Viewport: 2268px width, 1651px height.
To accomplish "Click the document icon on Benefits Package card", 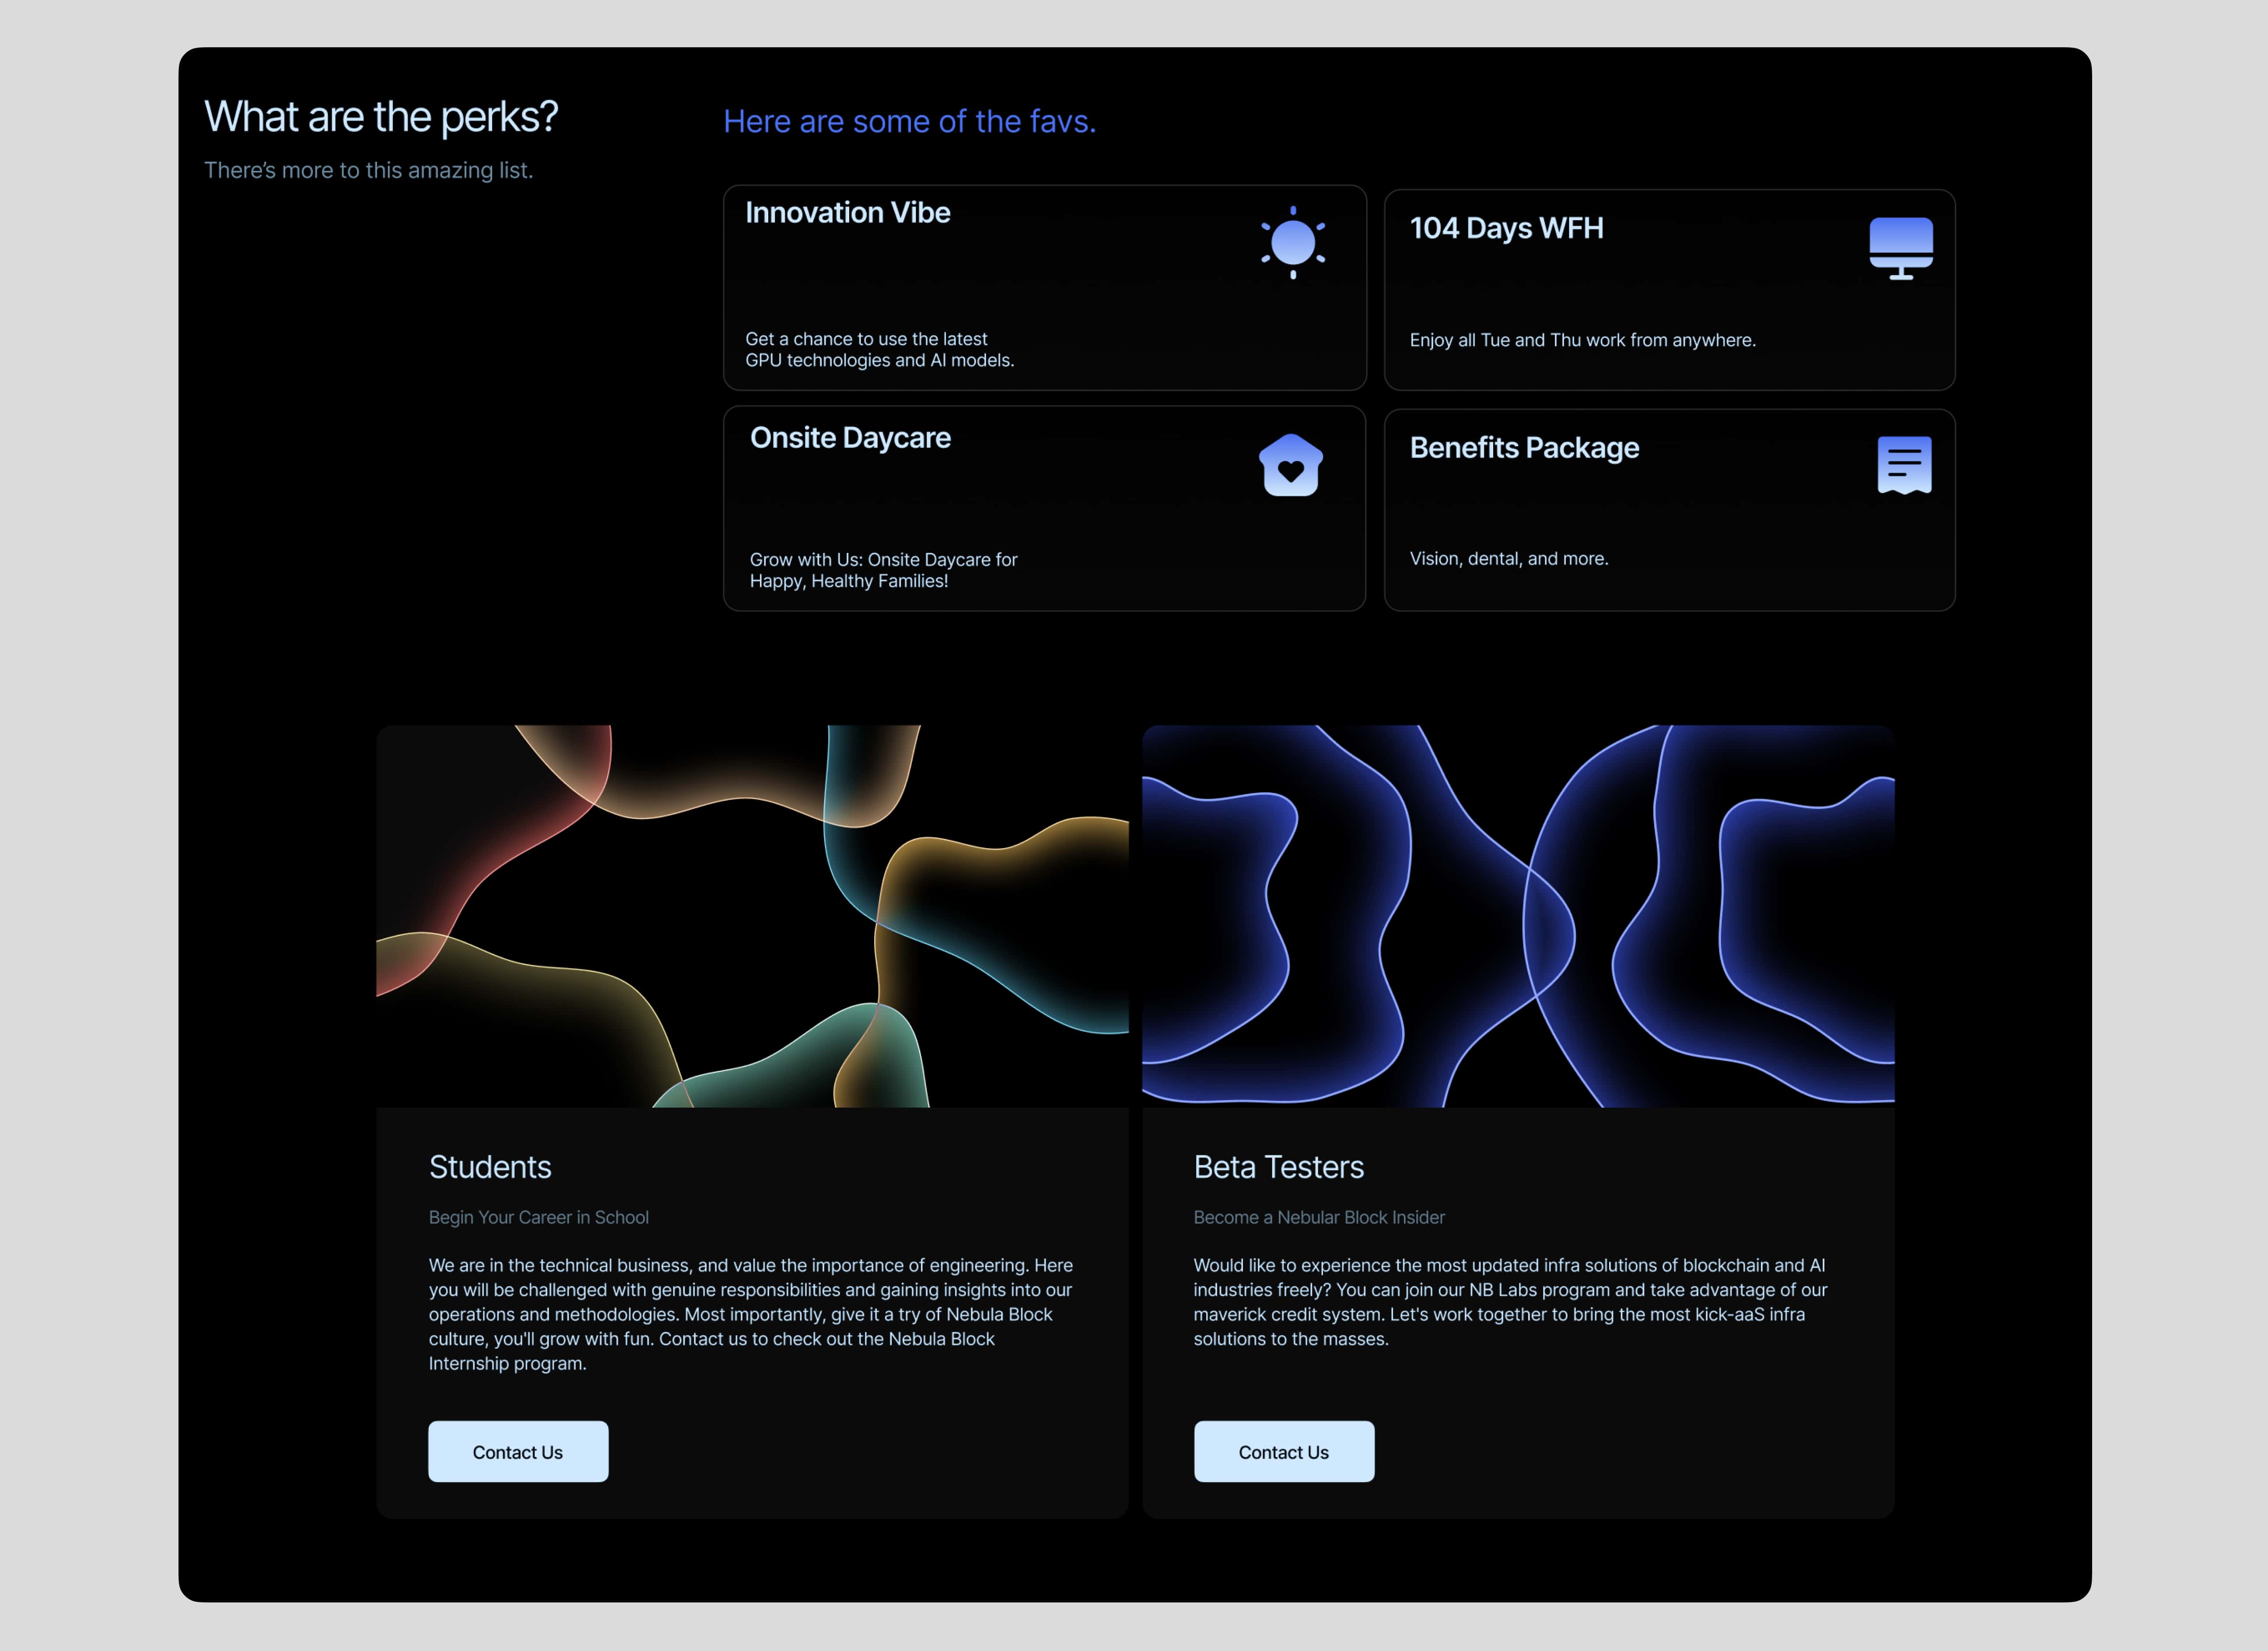I will 1904,465.
